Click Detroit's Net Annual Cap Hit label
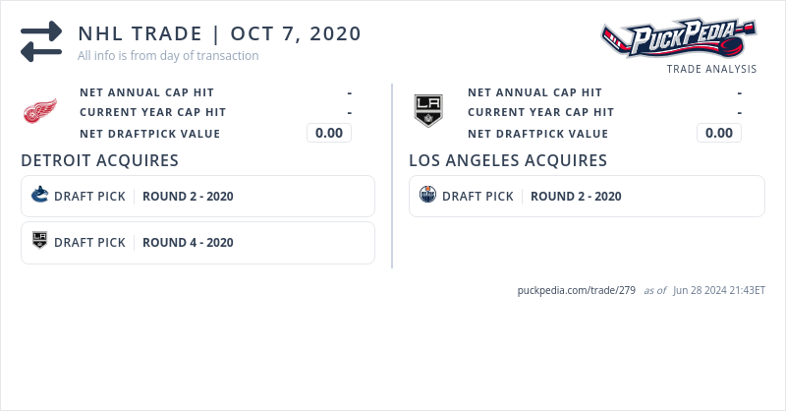The image size is (786, 411). [143, 92]
